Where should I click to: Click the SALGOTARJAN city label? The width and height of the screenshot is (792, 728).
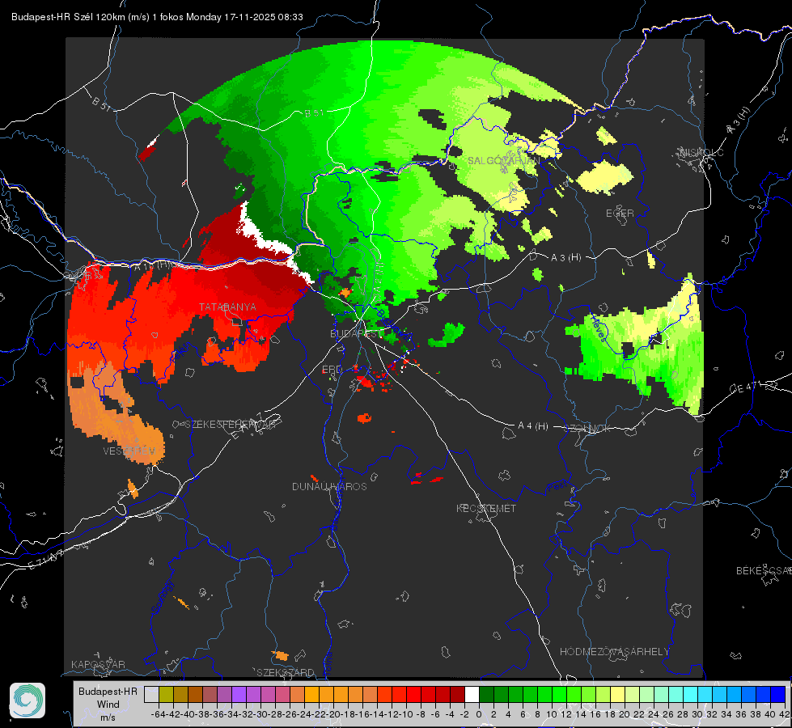pos(503,161)
